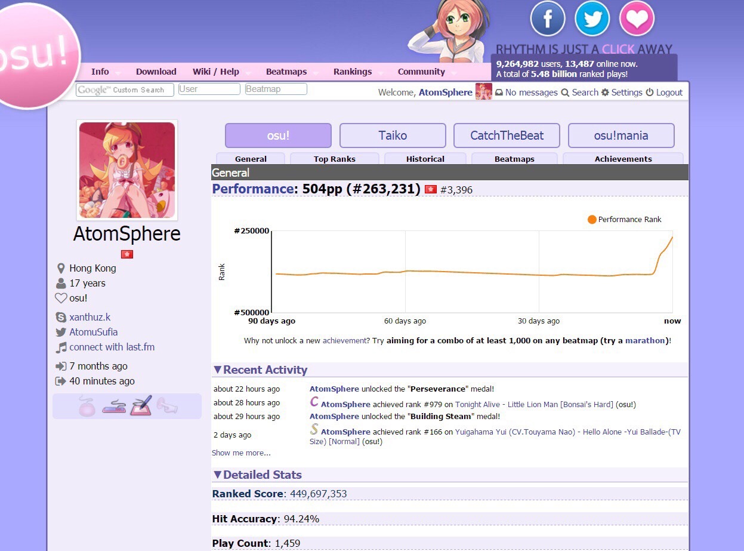Select the osu! mode tab
This screenshot has width=744, height=551.
pyautogui.click(x=278, y=136)
